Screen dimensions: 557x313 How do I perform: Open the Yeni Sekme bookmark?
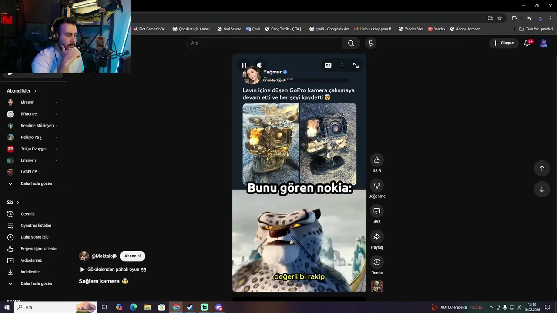coord(229,29)
